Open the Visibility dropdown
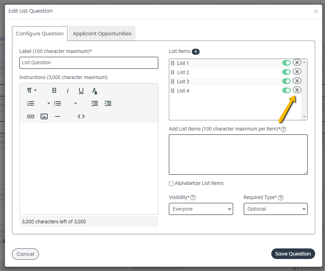The height and width of the screenshot is (271, 325). (x=201, y=209)
